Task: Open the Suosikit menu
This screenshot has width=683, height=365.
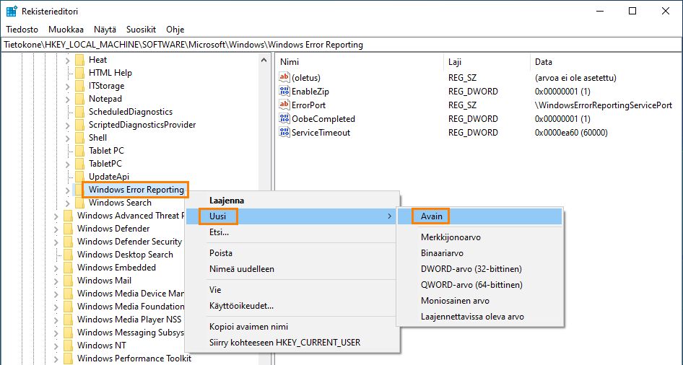Action: coord(141,30)
